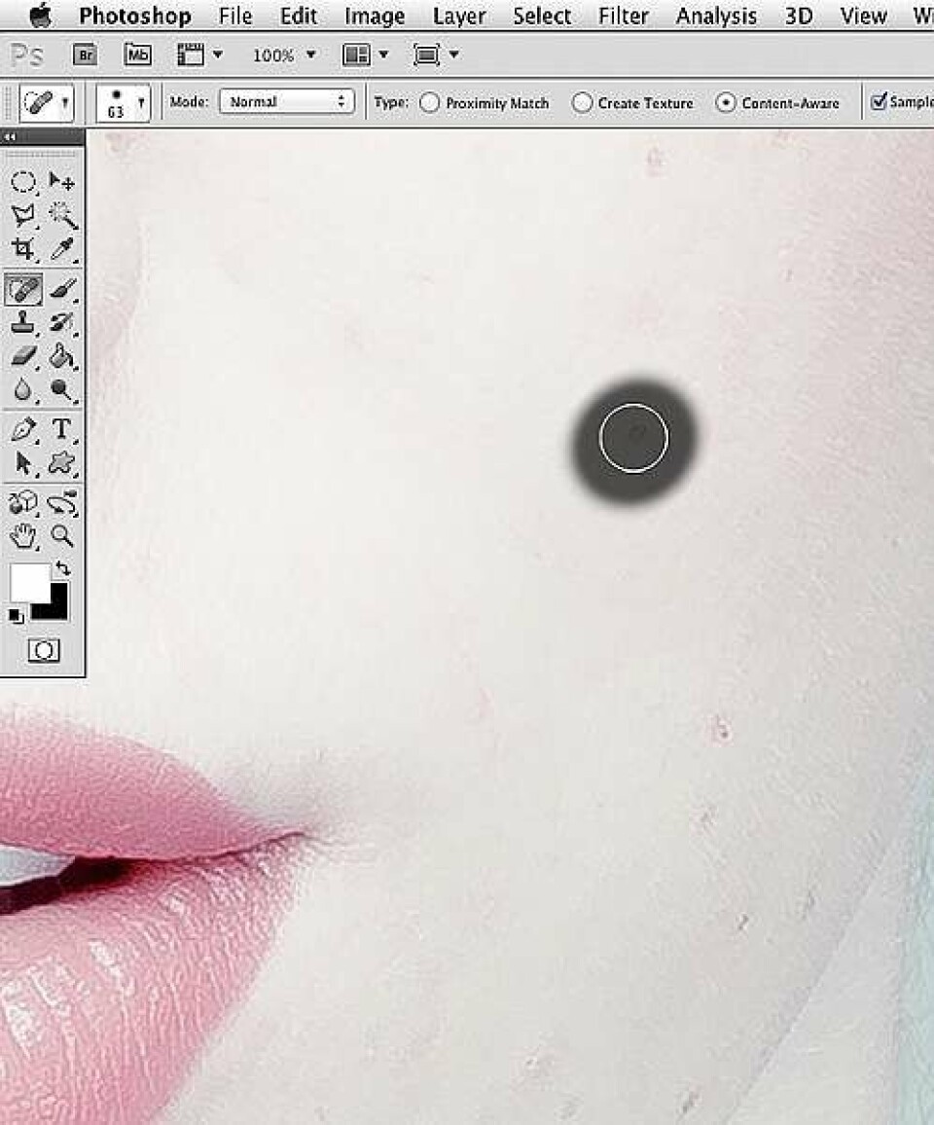Select the Type tool
Screen dimensions: 934x1125
[61, 429]
